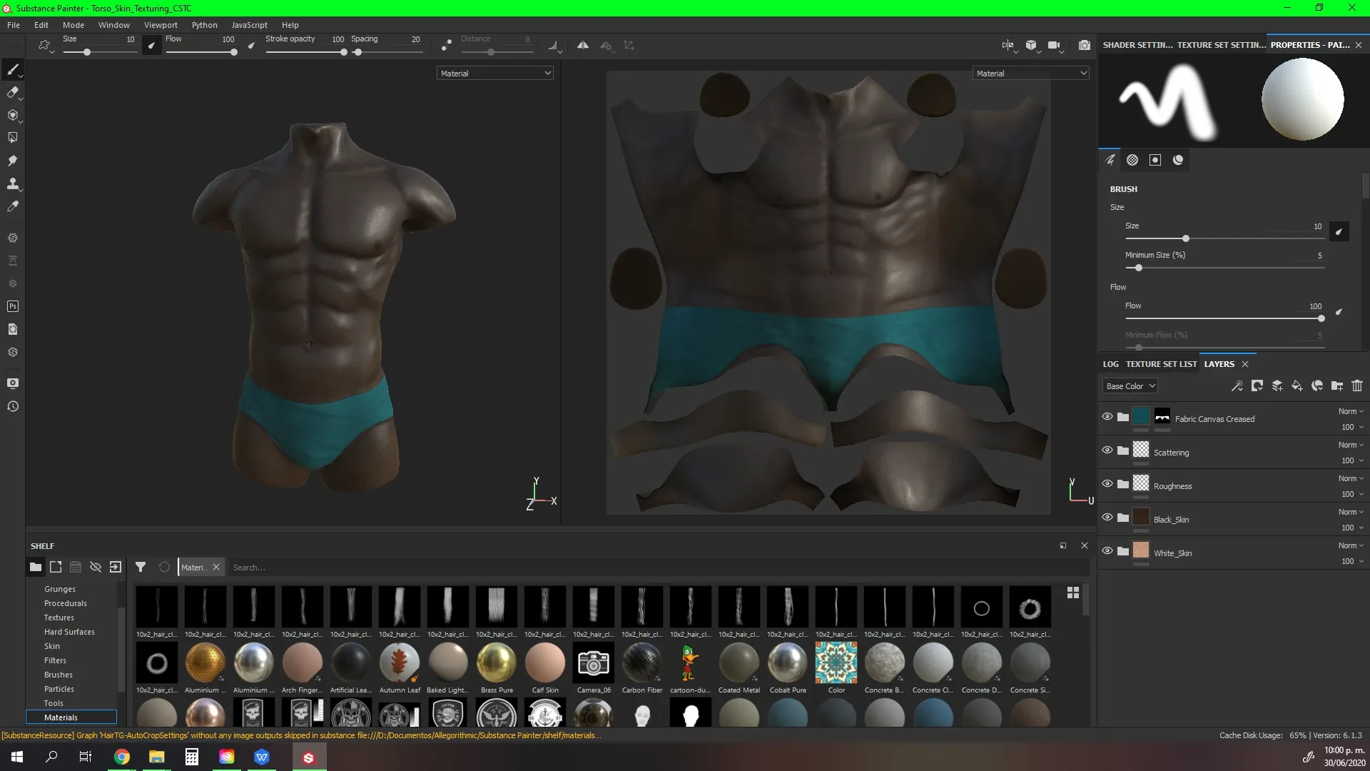
Task: Open the History clock icon in left sidebar
Action: click(12, 406)
